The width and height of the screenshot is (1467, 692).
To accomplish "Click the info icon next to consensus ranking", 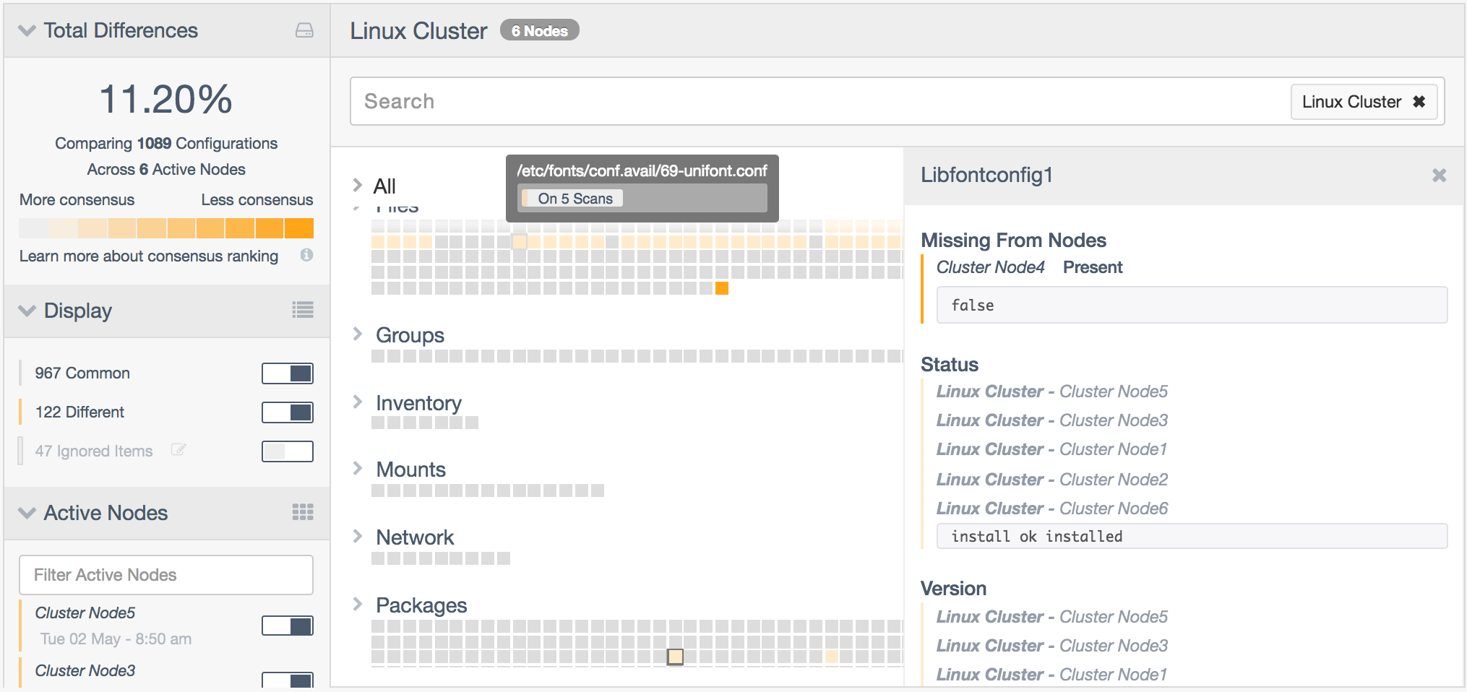I will (x=306, y=255).
